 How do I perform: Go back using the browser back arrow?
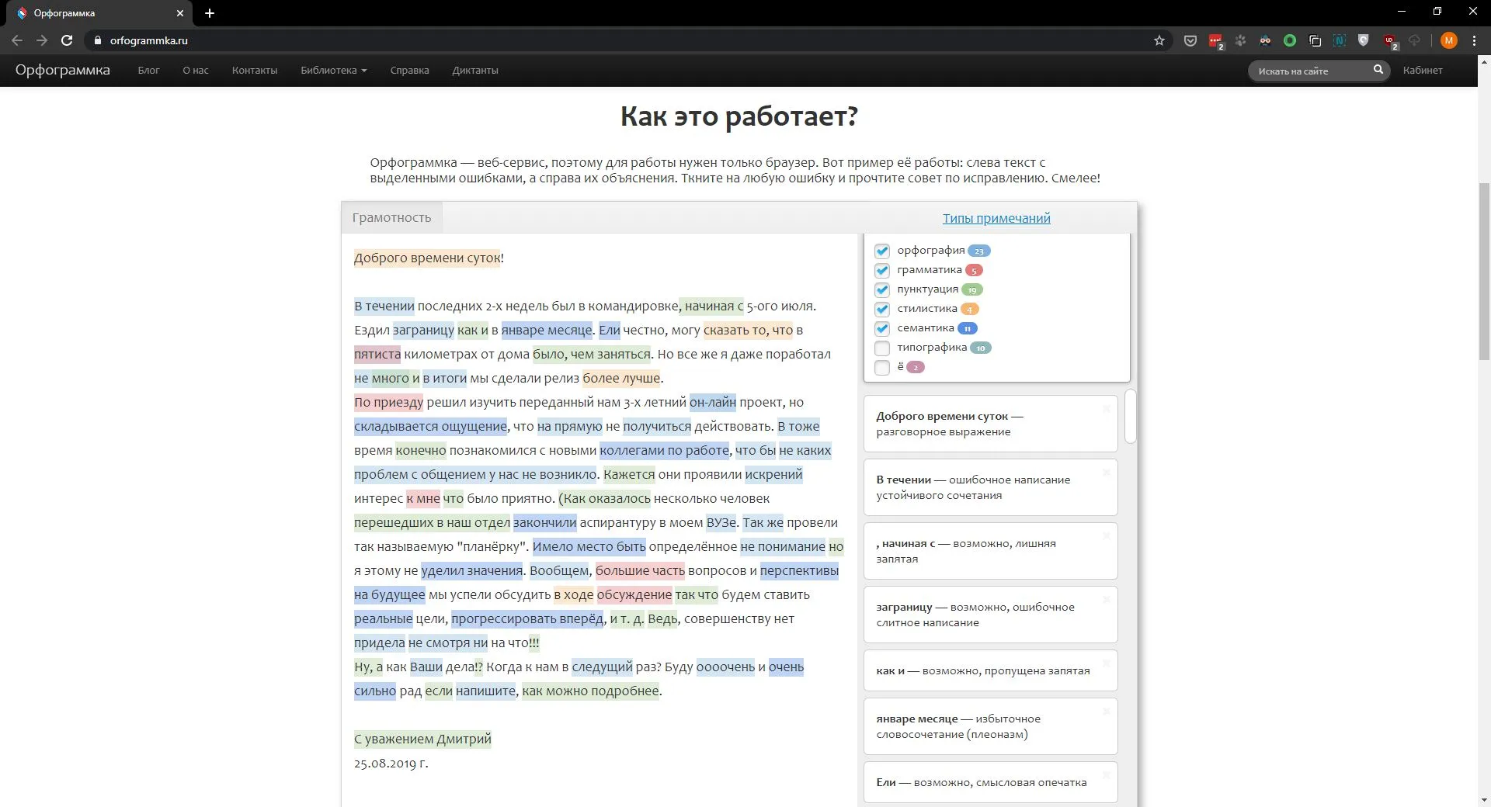coord(17,40)
